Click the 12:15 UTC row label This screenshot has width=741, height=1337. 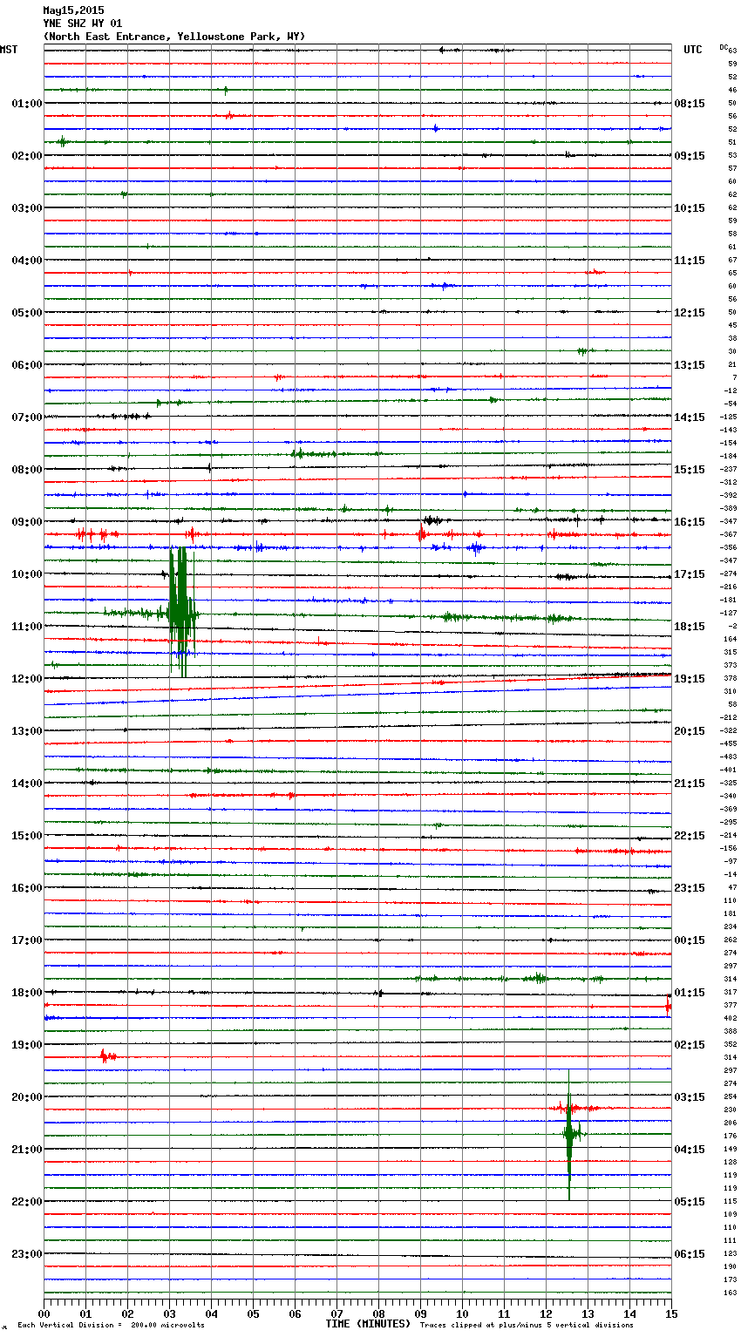pyautogui.click(x=690, y=313)
